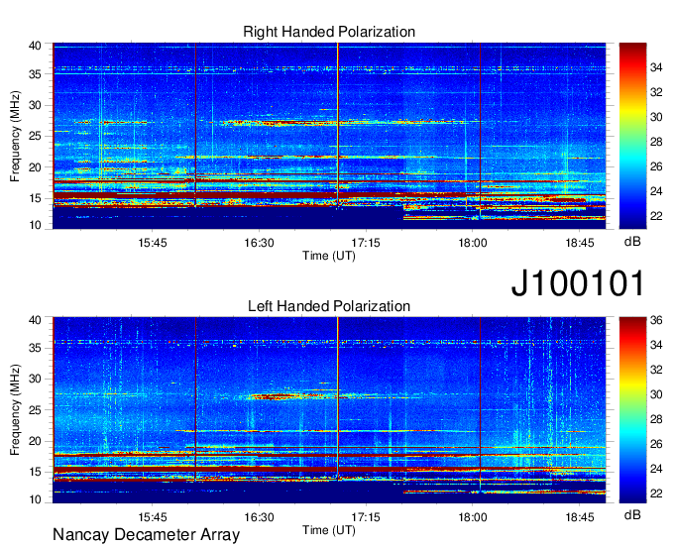Click the 32 value on Left Handed colorbar
The height and width of the screenshot is (547, 674).
656,370
